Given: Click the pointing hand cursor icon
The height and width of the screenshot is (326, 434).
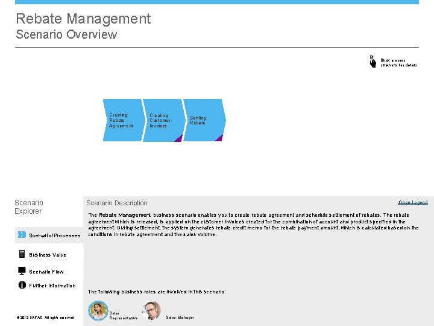Looking at the screenshot, I should pos(373,62).
